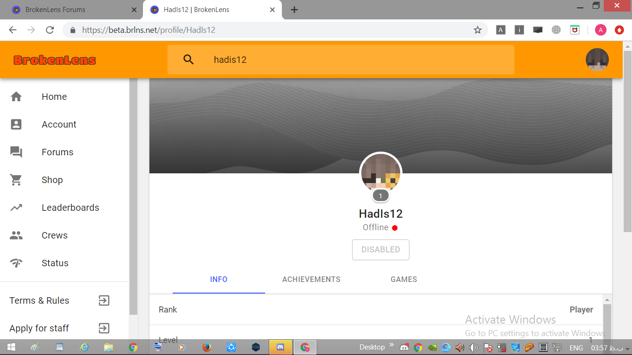
Task: Click the A extension icon
Action: pyautogui.click(x=501, y=30)
